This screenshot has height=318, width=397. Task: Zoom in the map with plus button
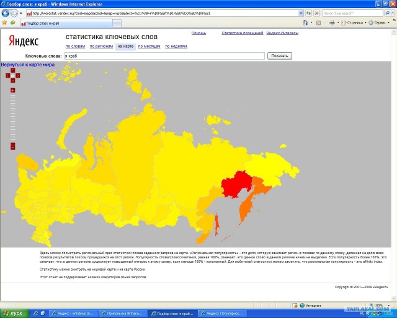click(12, 90)
